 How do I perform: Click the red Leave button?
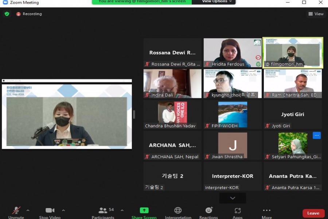[313, 213]
